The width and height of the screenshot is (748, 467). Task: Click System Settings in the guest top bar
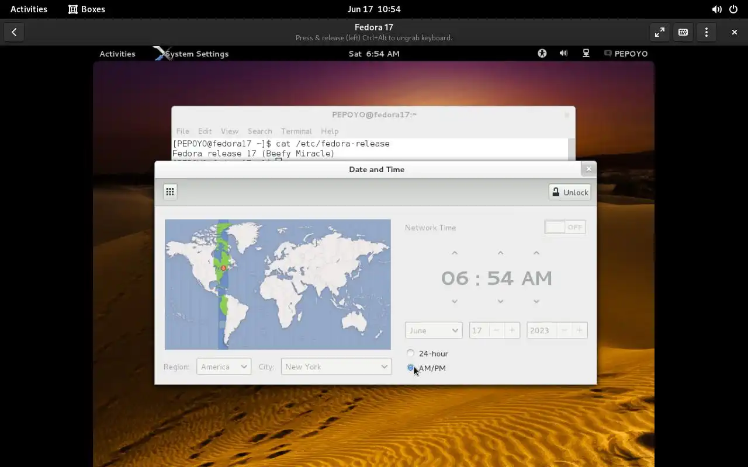[x=192, y=53]
